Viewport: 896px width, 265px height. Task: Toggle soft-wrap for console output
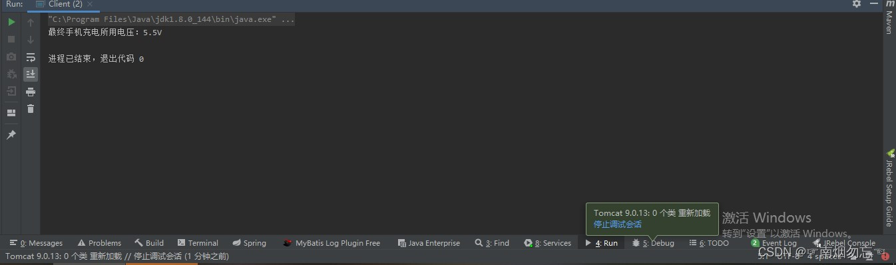pos(31,57)
